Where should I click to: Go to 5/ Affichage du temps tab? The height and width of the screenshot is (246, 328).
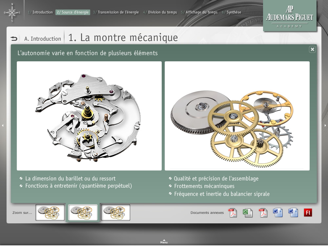199,12
